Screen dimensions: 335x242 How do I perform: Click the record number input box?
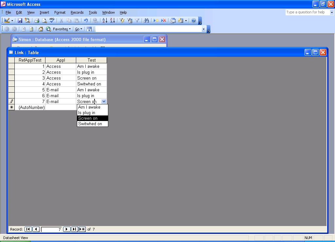(x=51, y=229)
